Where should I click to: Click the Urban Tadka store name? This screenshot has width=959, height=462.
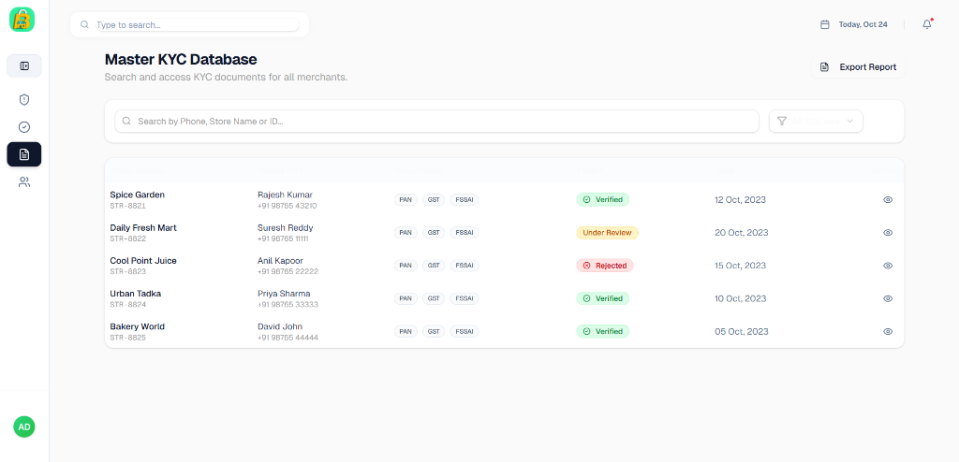[136, 294]
